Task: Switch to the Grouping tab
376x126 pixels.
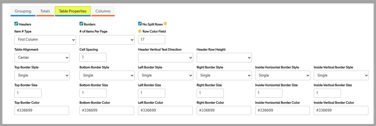Action: point(23,11)
